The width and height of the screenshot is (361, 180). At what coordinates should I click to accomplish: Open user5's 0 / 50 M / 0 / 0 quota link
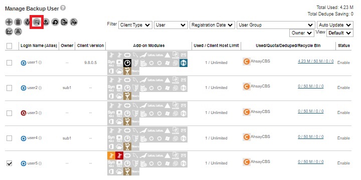(x=310, y=161)
